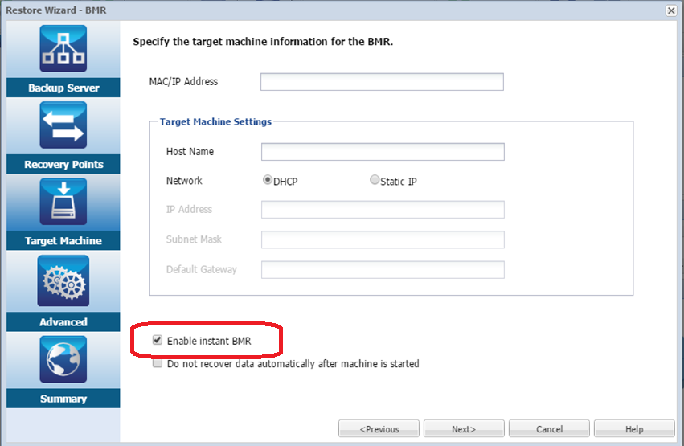Click the Backup Server network icon
This screenshot has width=684, height=446.
coord(63,49)
